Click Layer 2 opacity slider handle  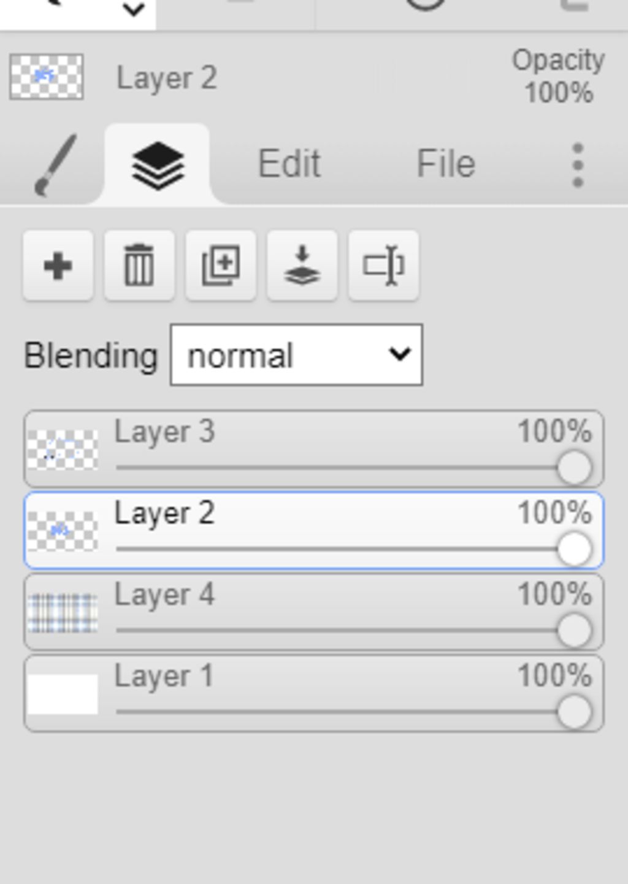click(575, 548)
